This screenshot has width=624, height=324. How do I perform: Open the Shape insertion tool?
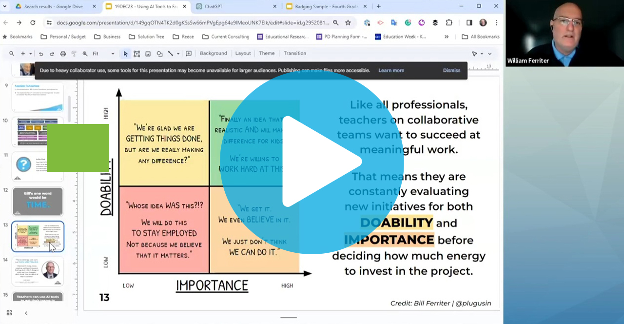[x=159, y=54]
